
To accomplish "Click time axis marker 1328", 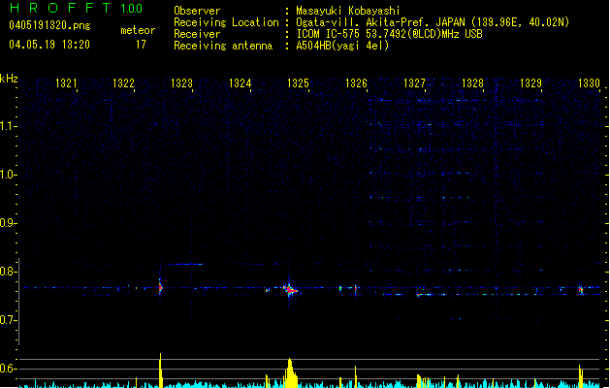I will tap(472, 83).
